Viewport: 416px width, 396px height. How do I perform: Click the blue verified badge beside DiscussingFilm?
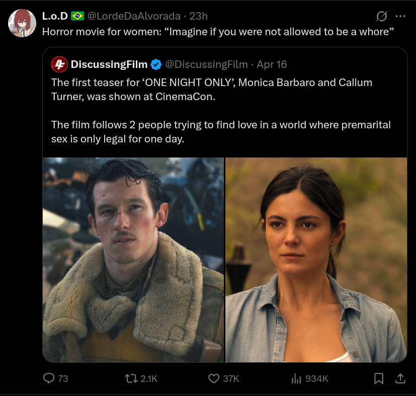[156, 64]
